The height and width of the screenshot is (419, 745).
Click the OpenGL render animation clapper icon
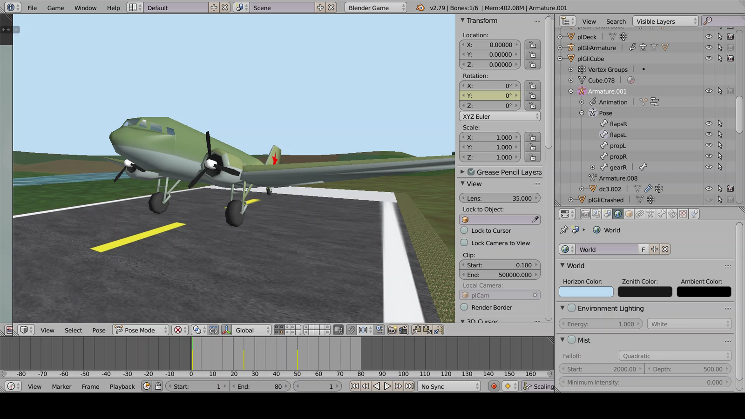403,330
